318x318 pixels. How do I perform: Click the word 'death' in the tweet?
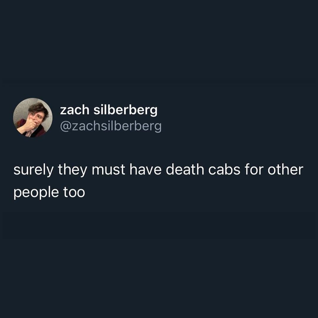click(185, 170)
